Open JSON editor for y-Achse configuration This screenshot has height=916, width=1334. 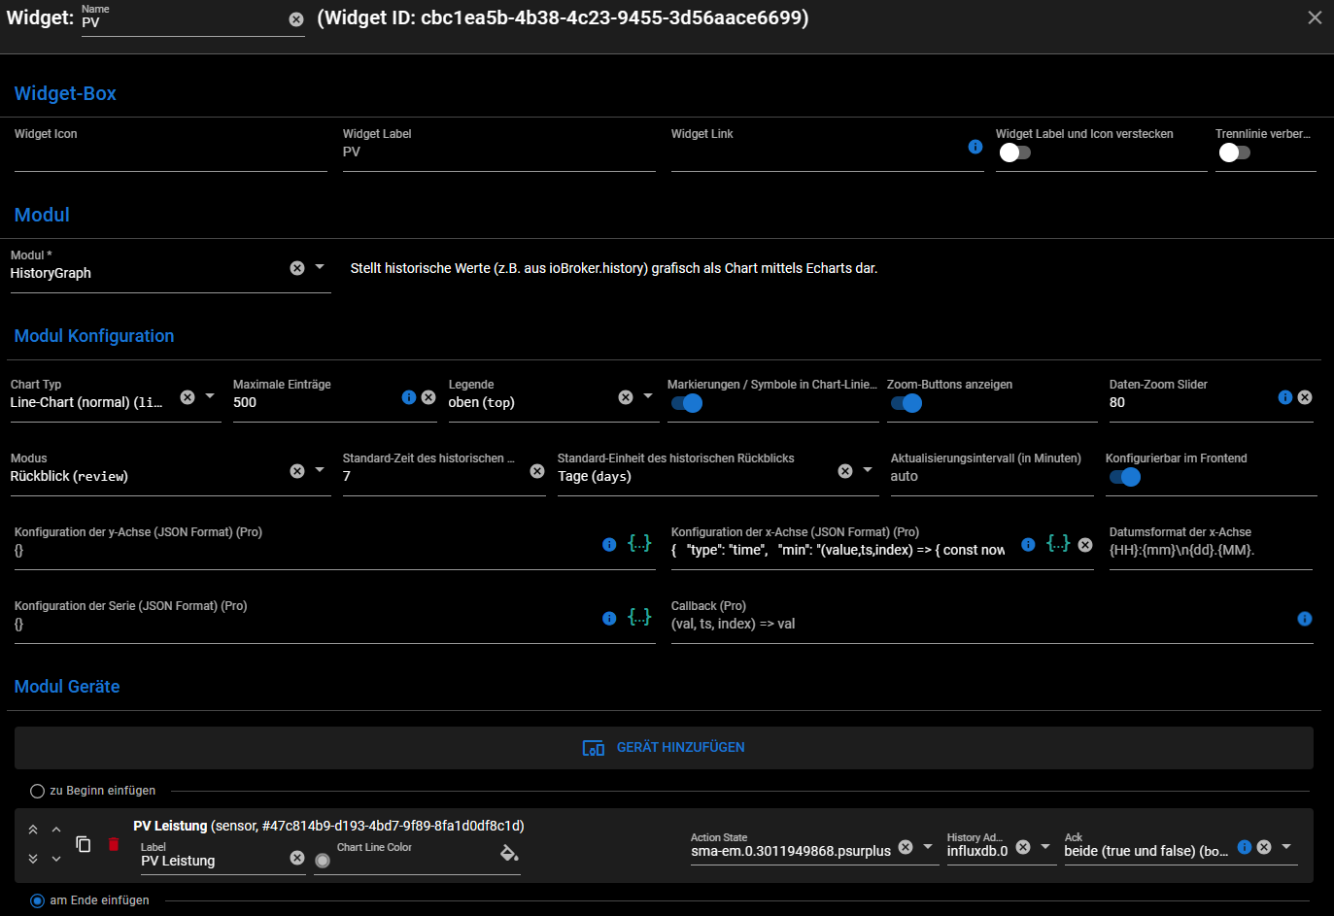tap(639, 543)
